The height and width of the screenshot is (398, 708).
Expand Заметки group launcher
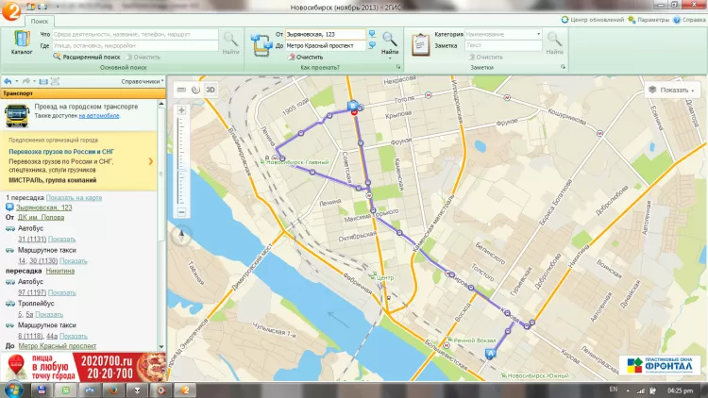[563, 67]
